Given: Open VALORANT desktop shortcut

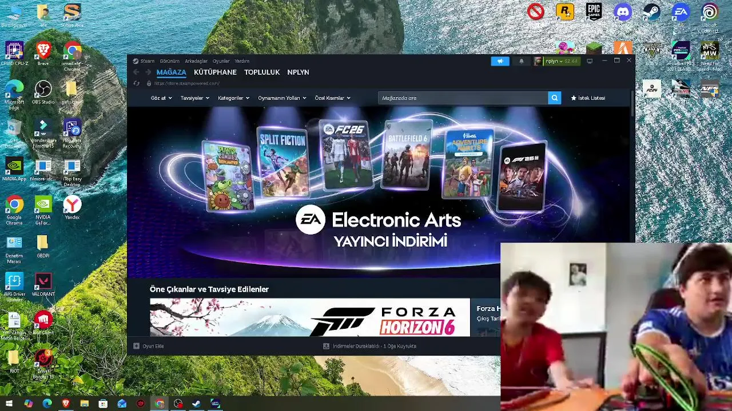Looking at the screenshot, I should coord(43,284).
